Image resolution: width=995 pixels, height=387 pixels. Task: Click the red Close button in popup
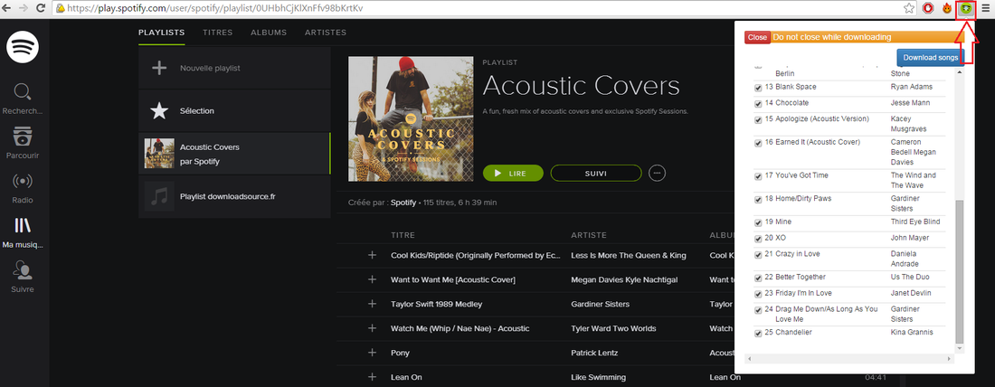[x=758, y=37]
